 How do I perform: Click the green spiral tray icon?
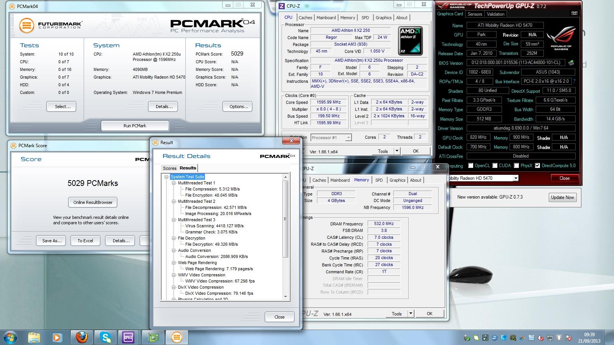point(513,338)
